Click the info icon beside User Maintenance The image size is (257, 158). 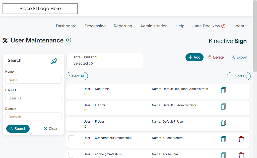pyautogui.click(x=69, y=40)
